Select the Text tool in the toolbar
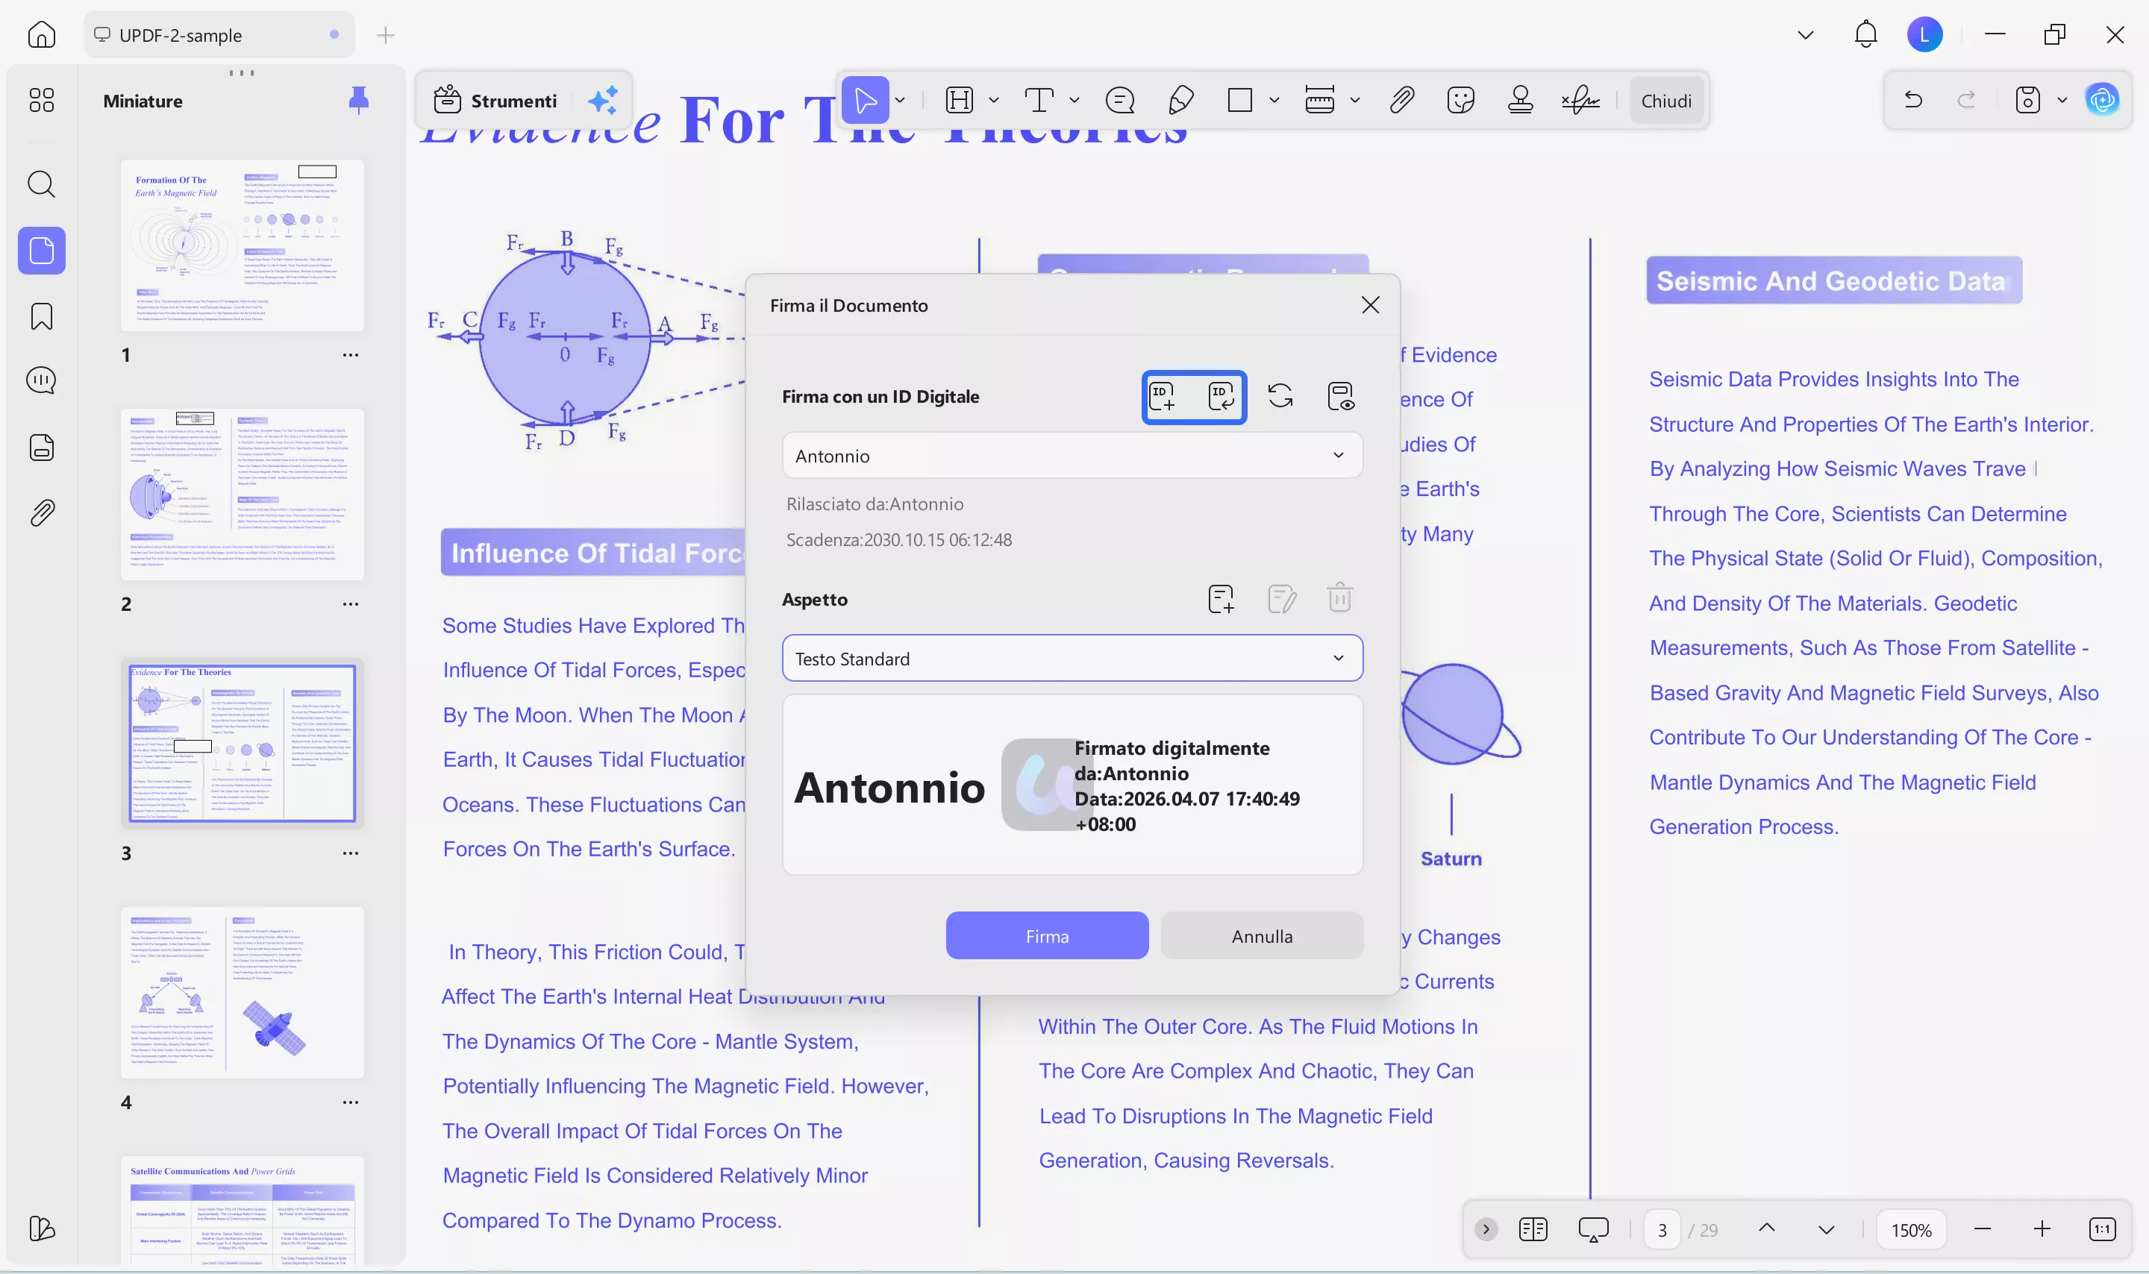2149x1274 pixels. [1039, 100]
